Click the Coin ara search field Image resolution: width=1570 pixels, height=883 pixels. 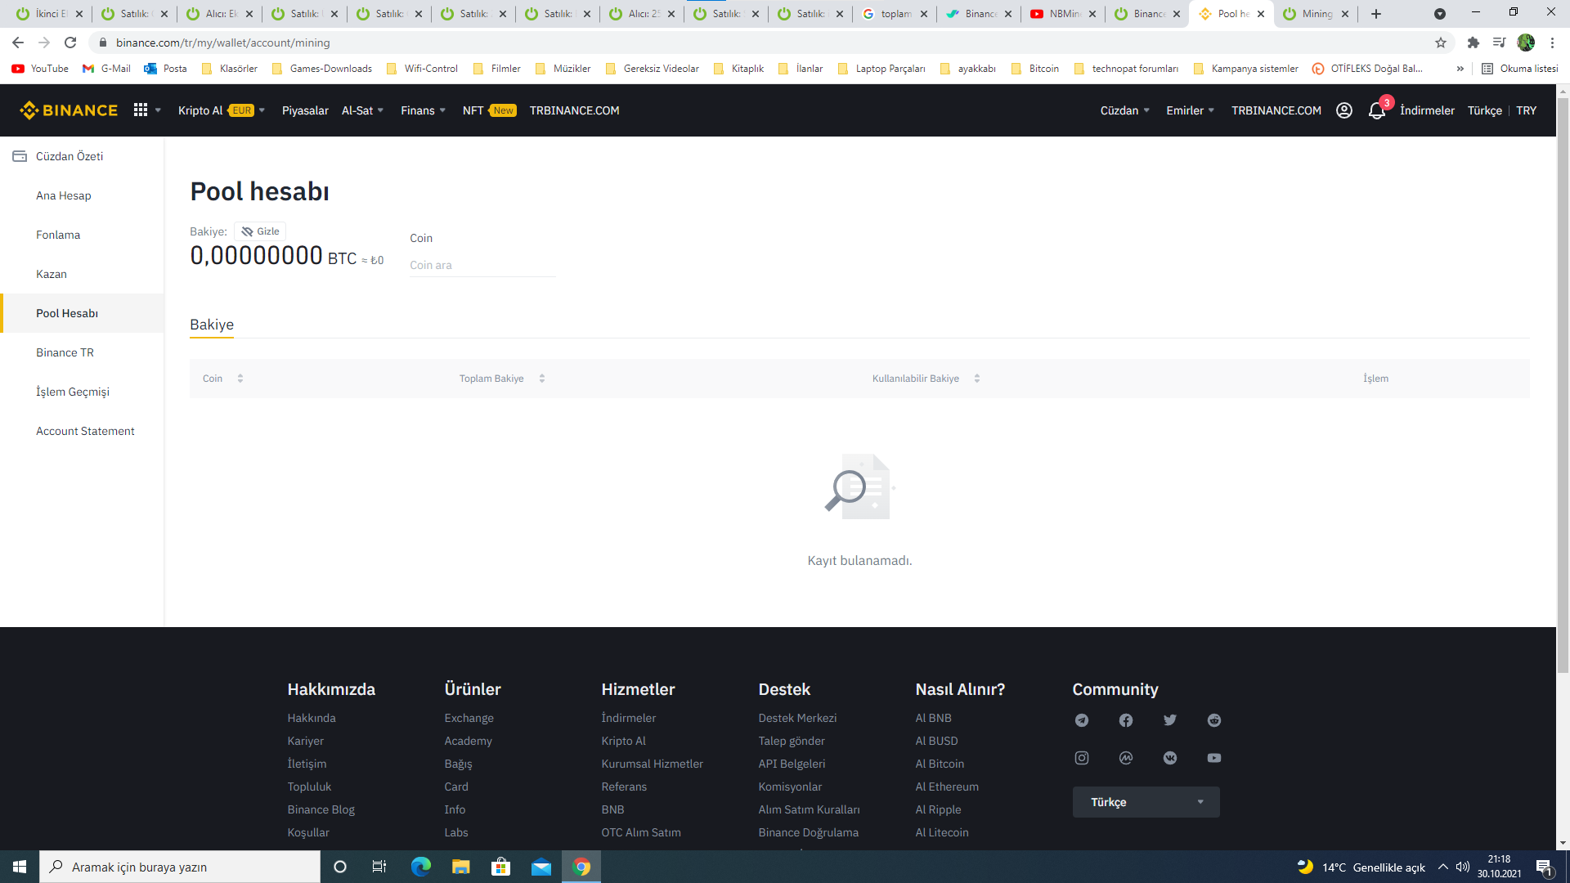click(482, 265)
